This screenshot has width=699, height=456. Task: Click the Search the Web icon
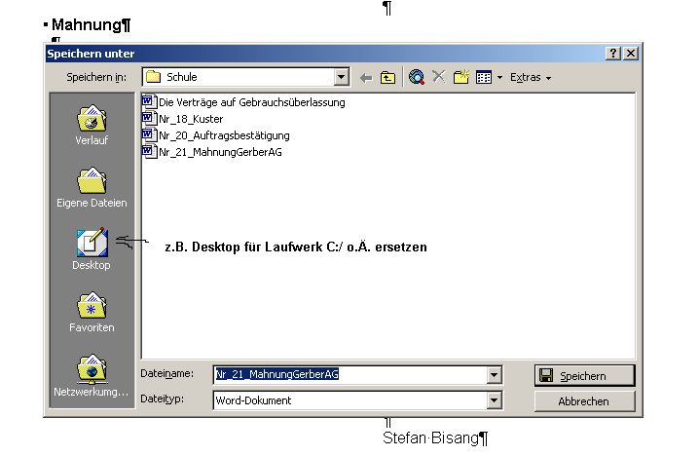coord(417,77)
